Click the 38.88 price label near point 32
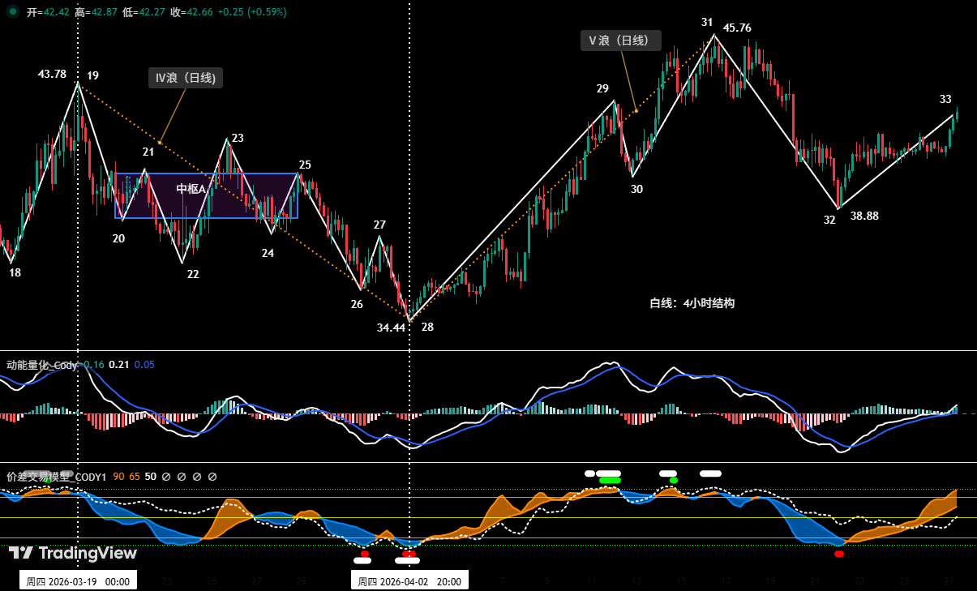The image size is (977, 591). [864, 216]
